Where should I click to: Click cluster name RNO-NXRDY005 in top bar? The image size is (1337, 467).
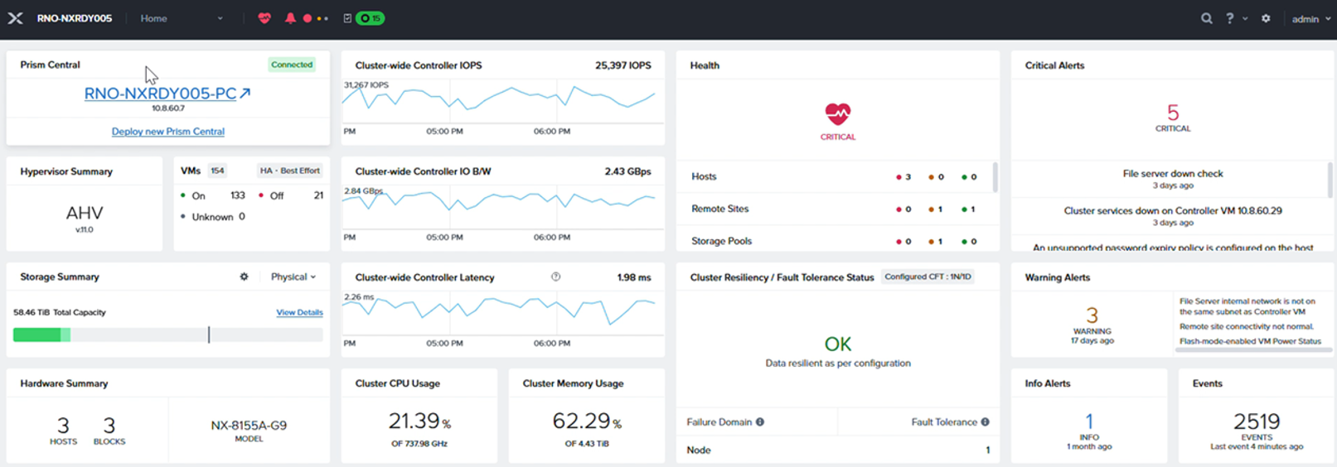tap(75, 18)
